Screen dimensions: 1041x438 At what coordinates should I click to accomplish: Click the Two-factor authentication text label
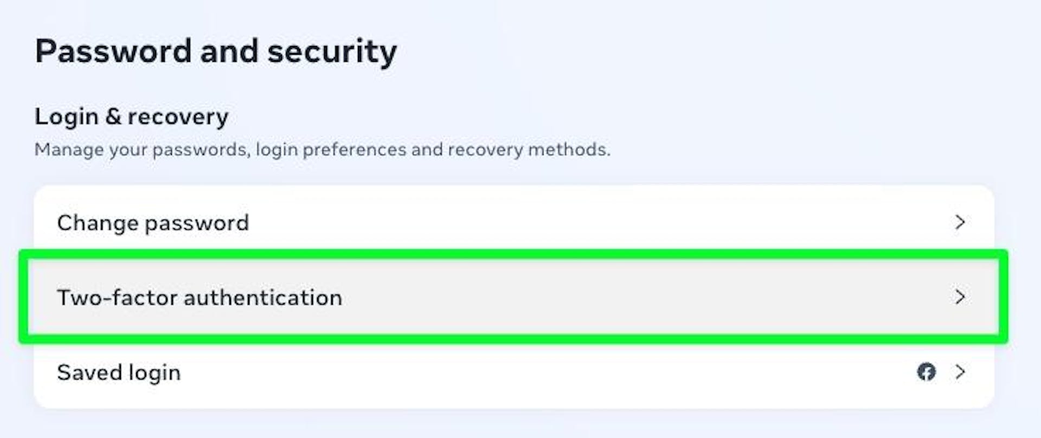(x=200, y=298)
